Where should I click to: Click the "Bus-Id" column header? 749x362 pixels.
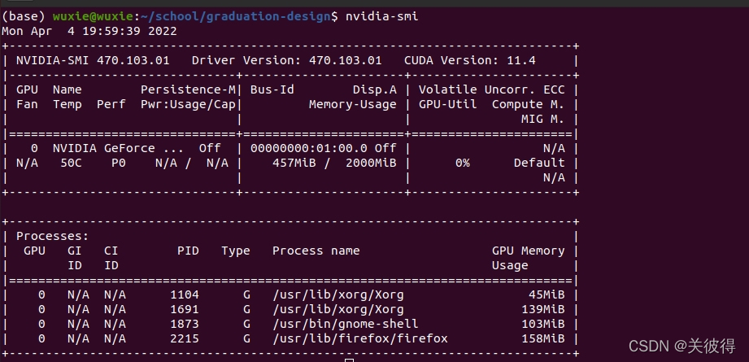coord(272,89)
